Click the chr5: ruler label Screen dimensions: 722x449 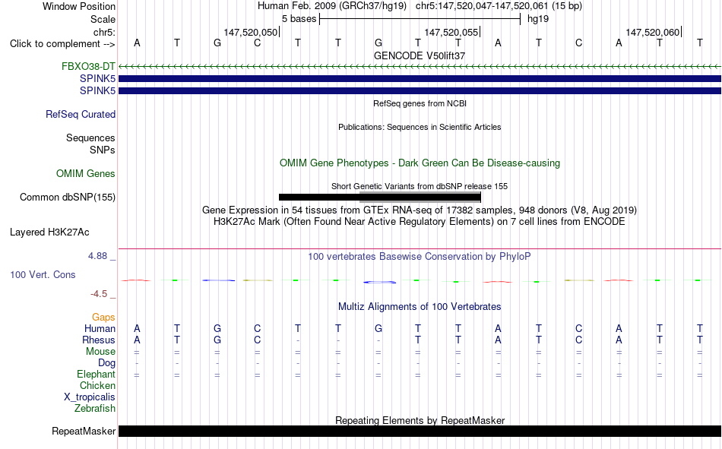(104, 32)
